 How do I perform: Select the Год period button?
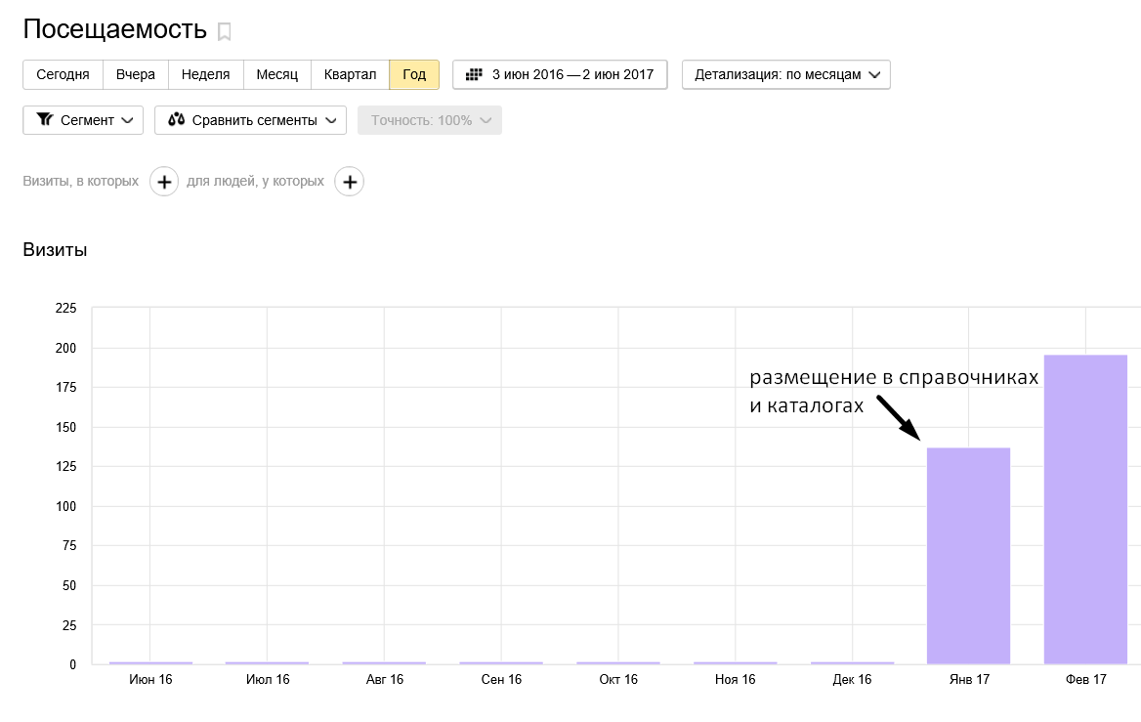click(x=414, y=74)
